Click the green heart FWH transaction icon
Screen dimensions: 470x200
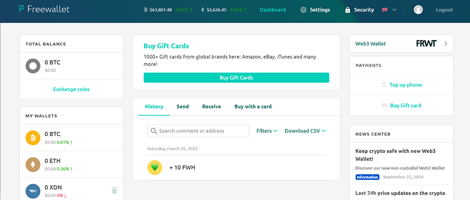click(x=154, y=167)
